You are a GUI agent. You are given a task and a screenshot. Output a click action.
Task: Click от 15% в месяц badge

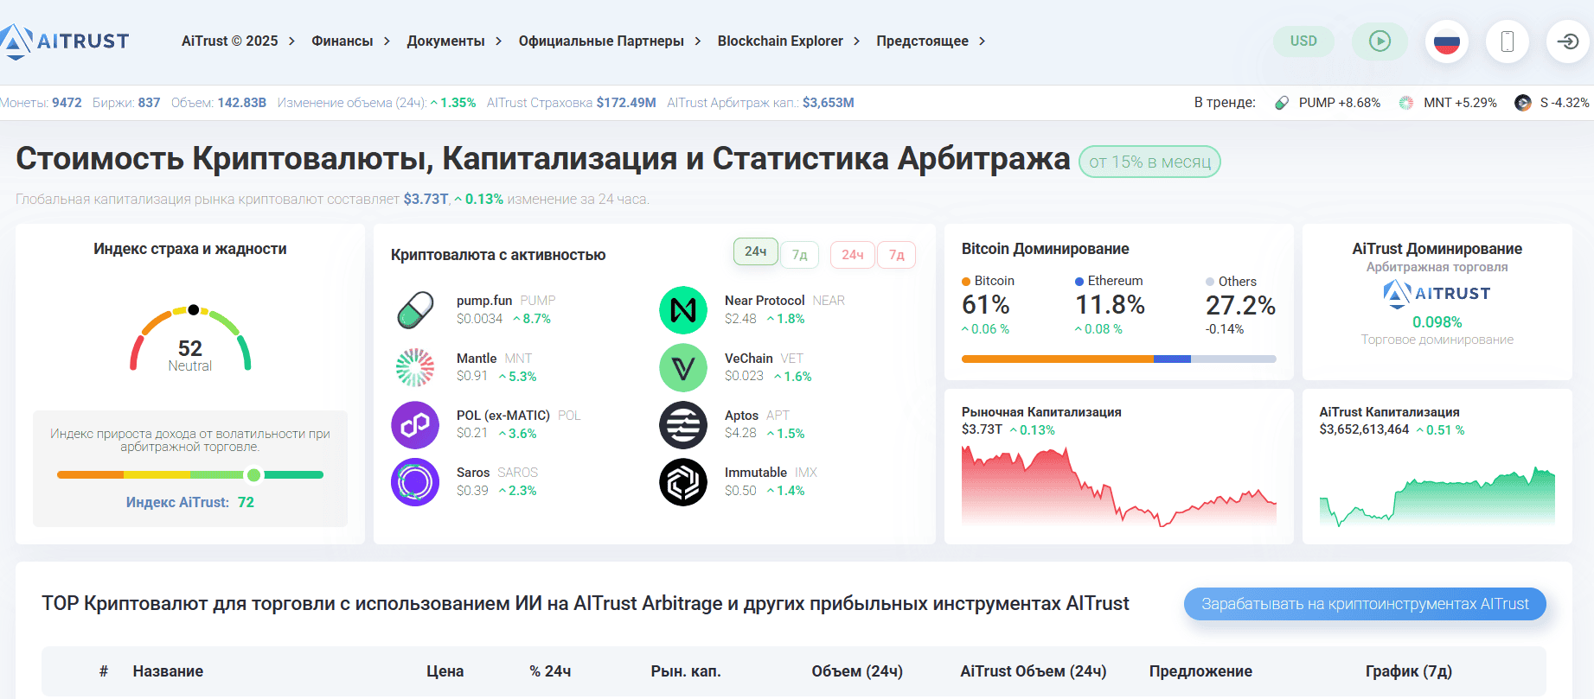tap(1149, 162)
